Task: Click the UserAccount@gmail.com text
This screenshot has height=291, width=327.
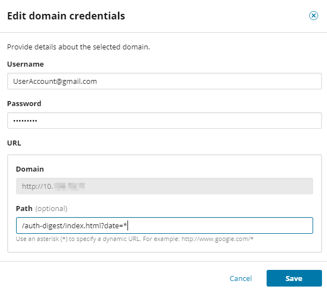Action: click(x=55, y=81)
